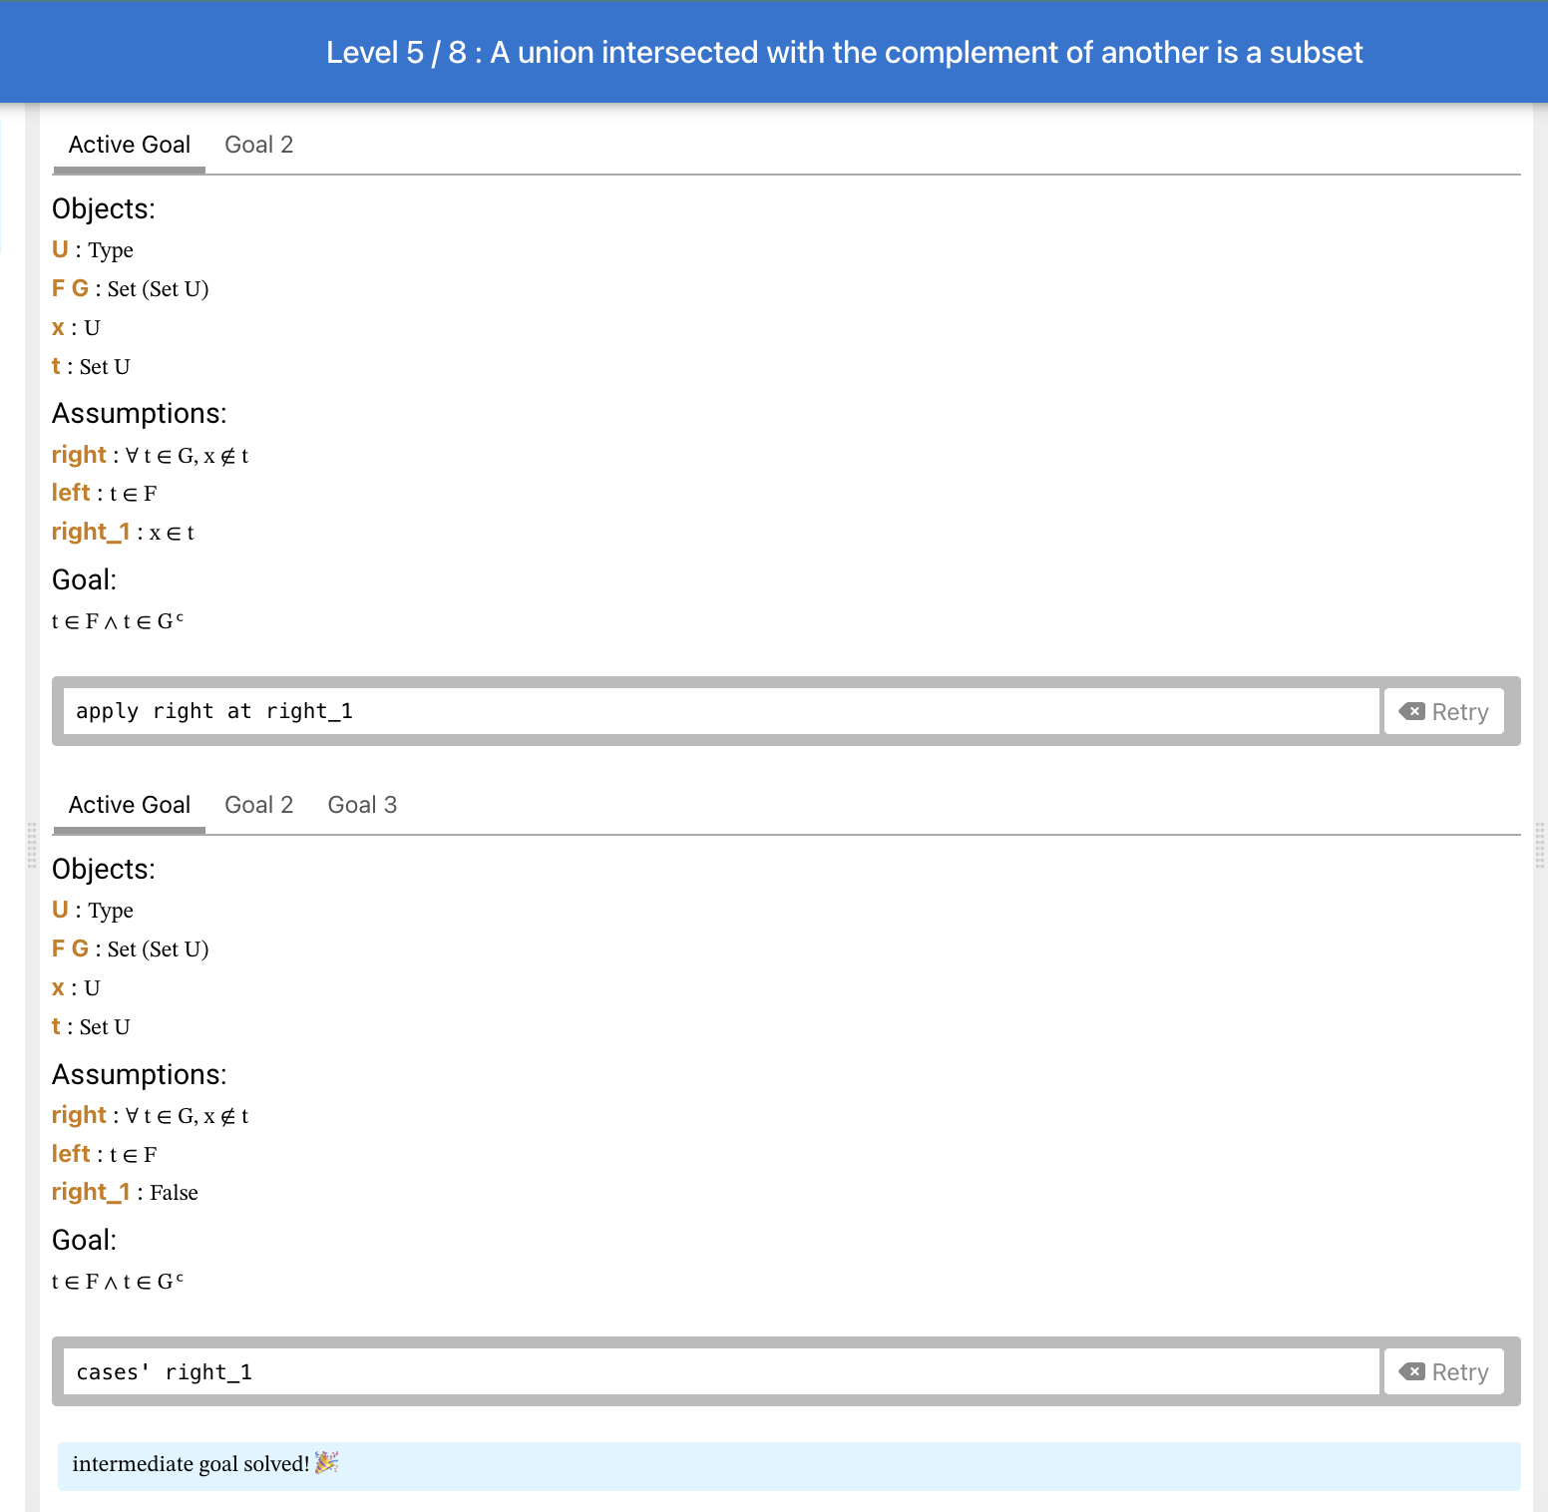
Task: Grab the left panel gutter handle
Action: pos(32,846)
